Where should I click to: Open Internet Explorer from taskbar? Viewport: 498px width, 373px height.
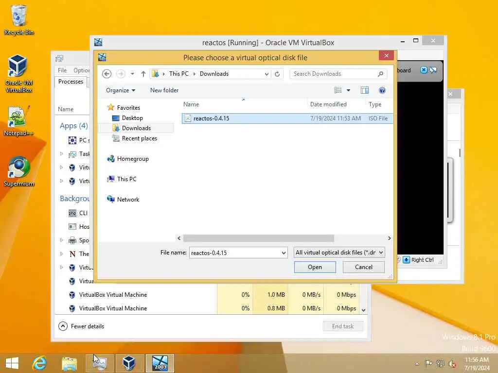pos(40,363)
